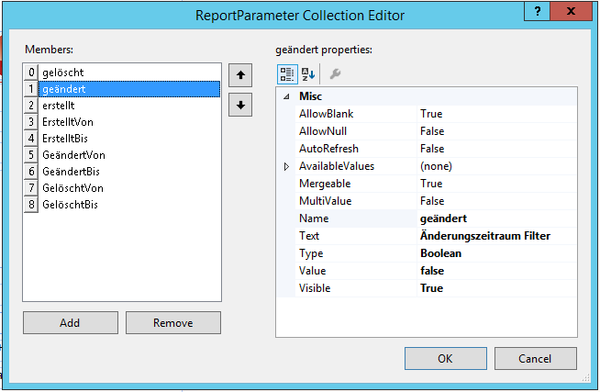Expand the AvailableValues property
The height and width of the screenshot is (392, 600).
(x=286, y=166)
